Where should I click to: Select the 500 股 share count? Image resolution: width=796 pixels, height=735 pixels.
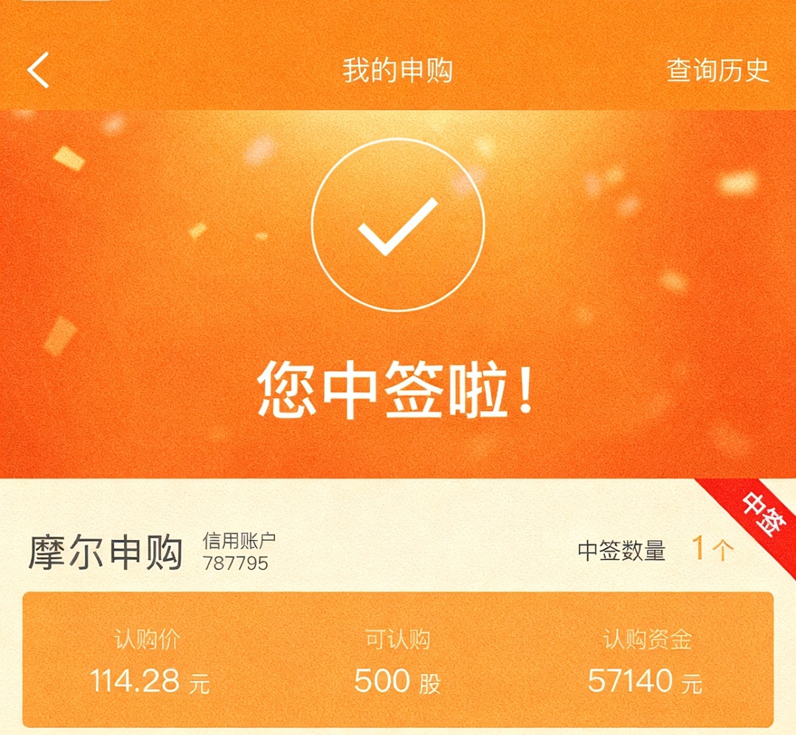tap(397, 681)
